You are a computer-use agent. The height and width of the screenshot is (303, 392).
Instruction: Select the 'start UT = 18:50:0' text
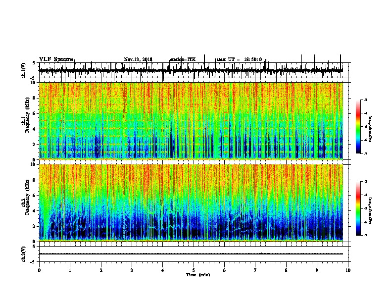[x=239, y=59]
